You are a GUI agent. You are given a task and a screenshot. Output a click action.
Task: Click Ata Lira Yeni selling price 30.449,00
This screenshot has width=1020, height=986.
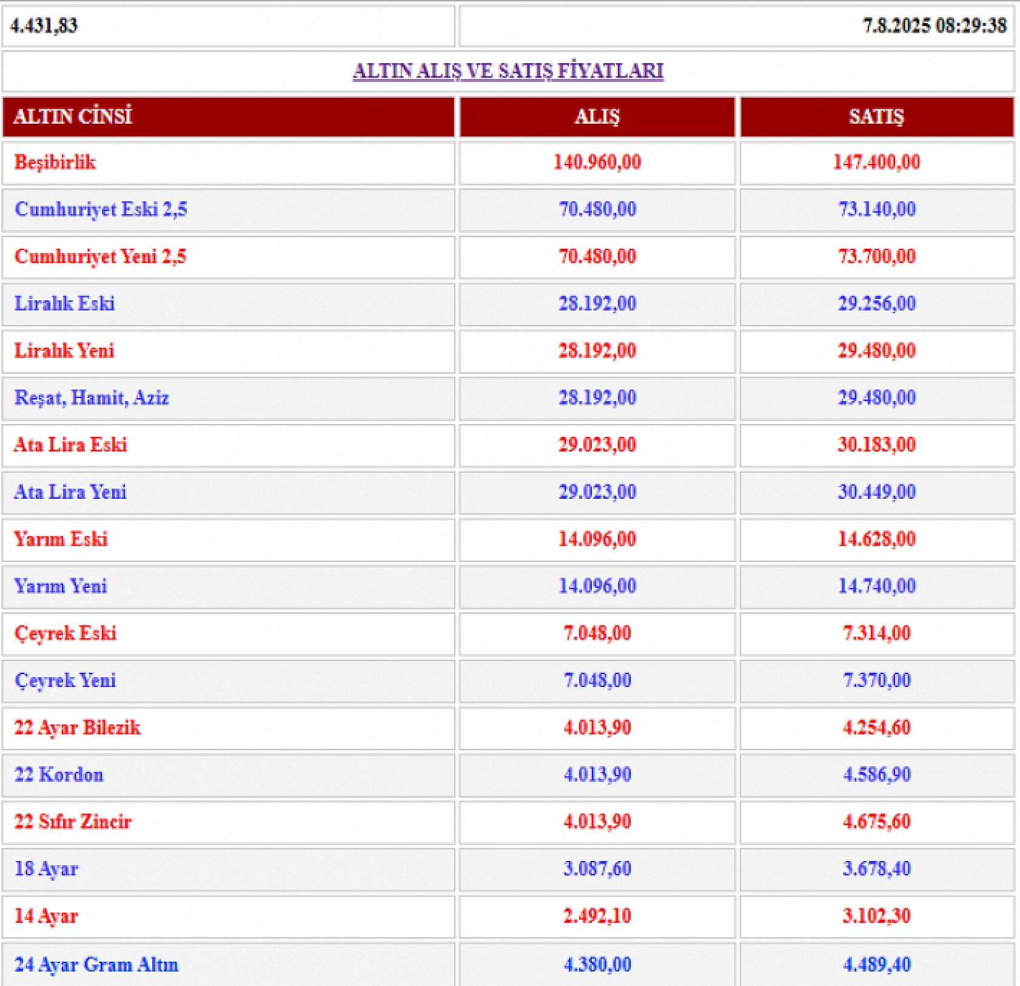876,492
